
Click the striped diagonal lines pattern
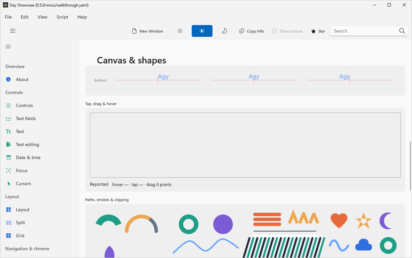pos(284,247)
